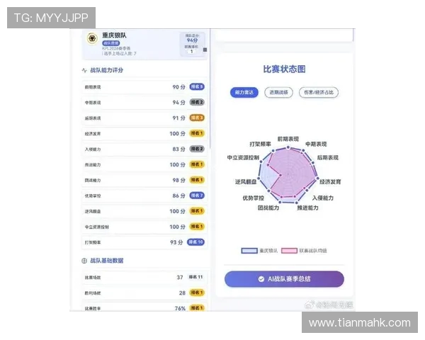Click the 比赛状态图 chart title
Viewport: 425px width, 340px height.
pos(284,69)
